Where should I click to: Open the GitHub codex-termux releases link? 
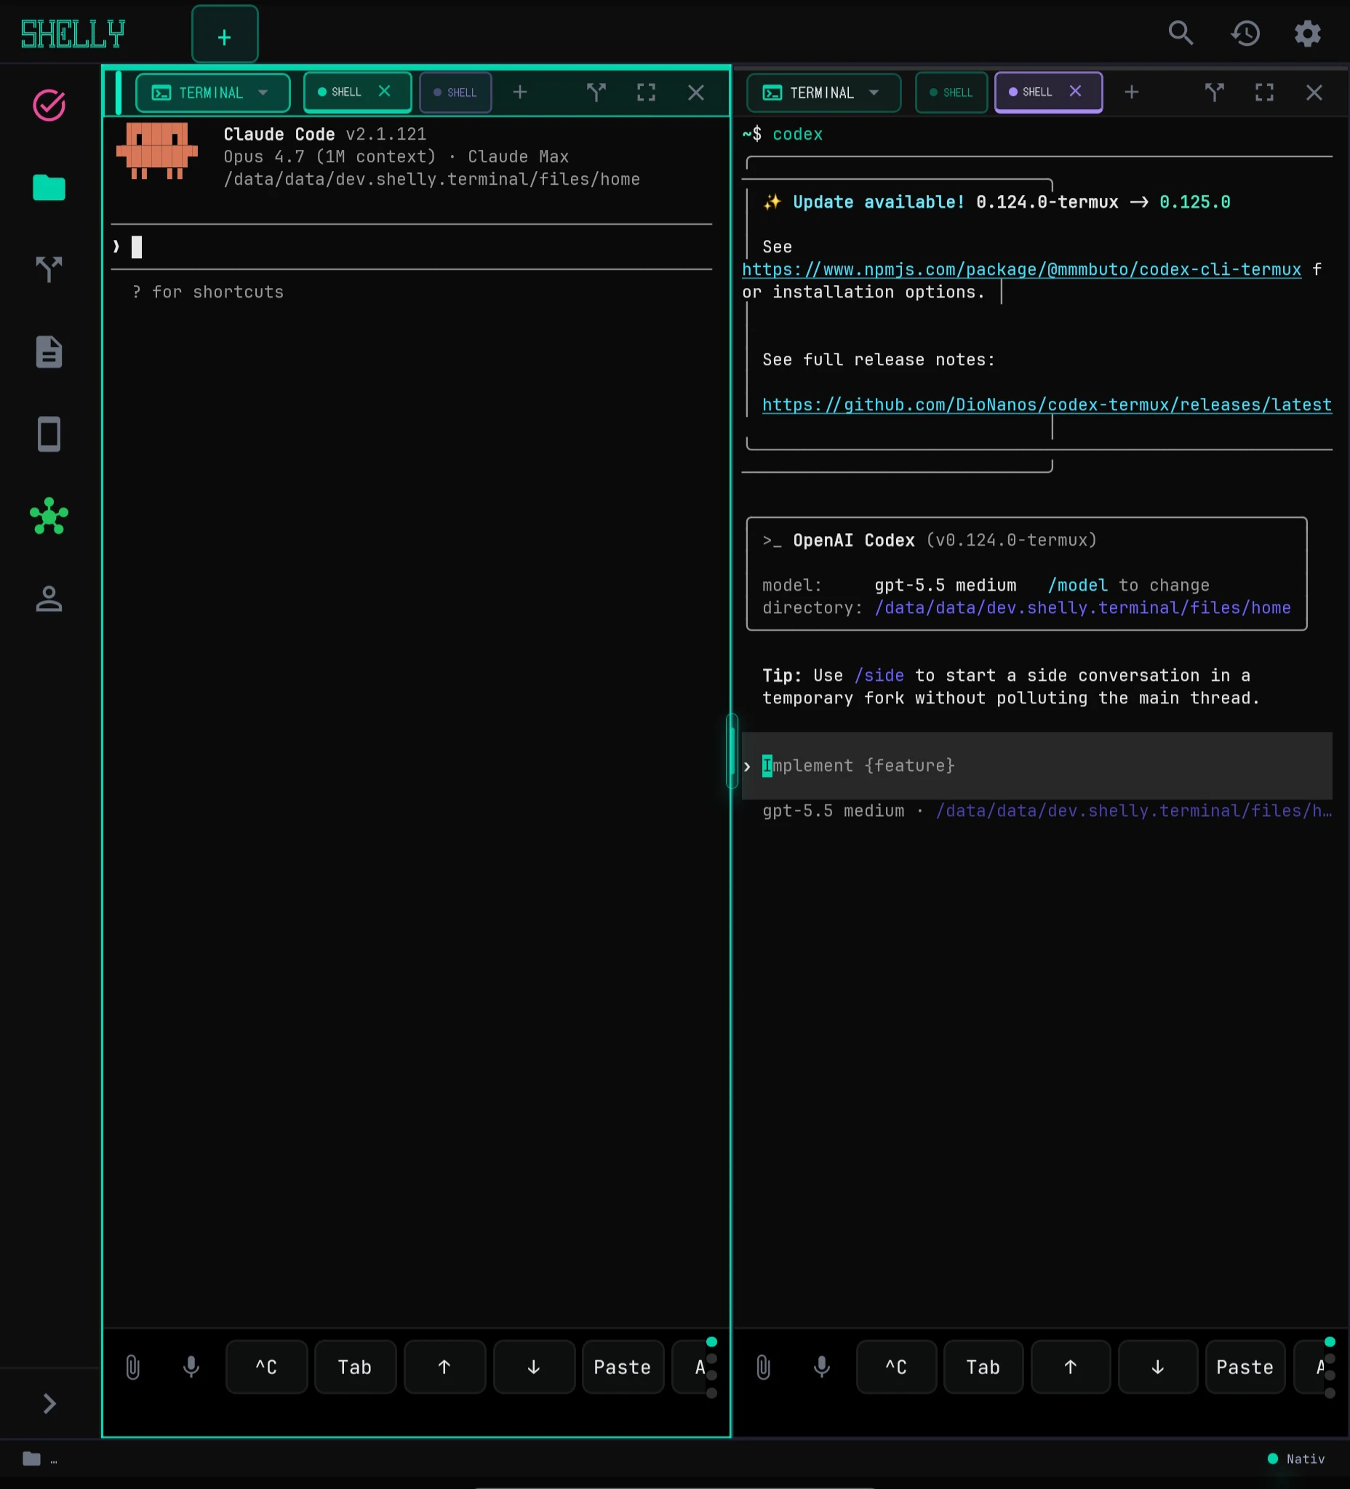[1047, 404]
